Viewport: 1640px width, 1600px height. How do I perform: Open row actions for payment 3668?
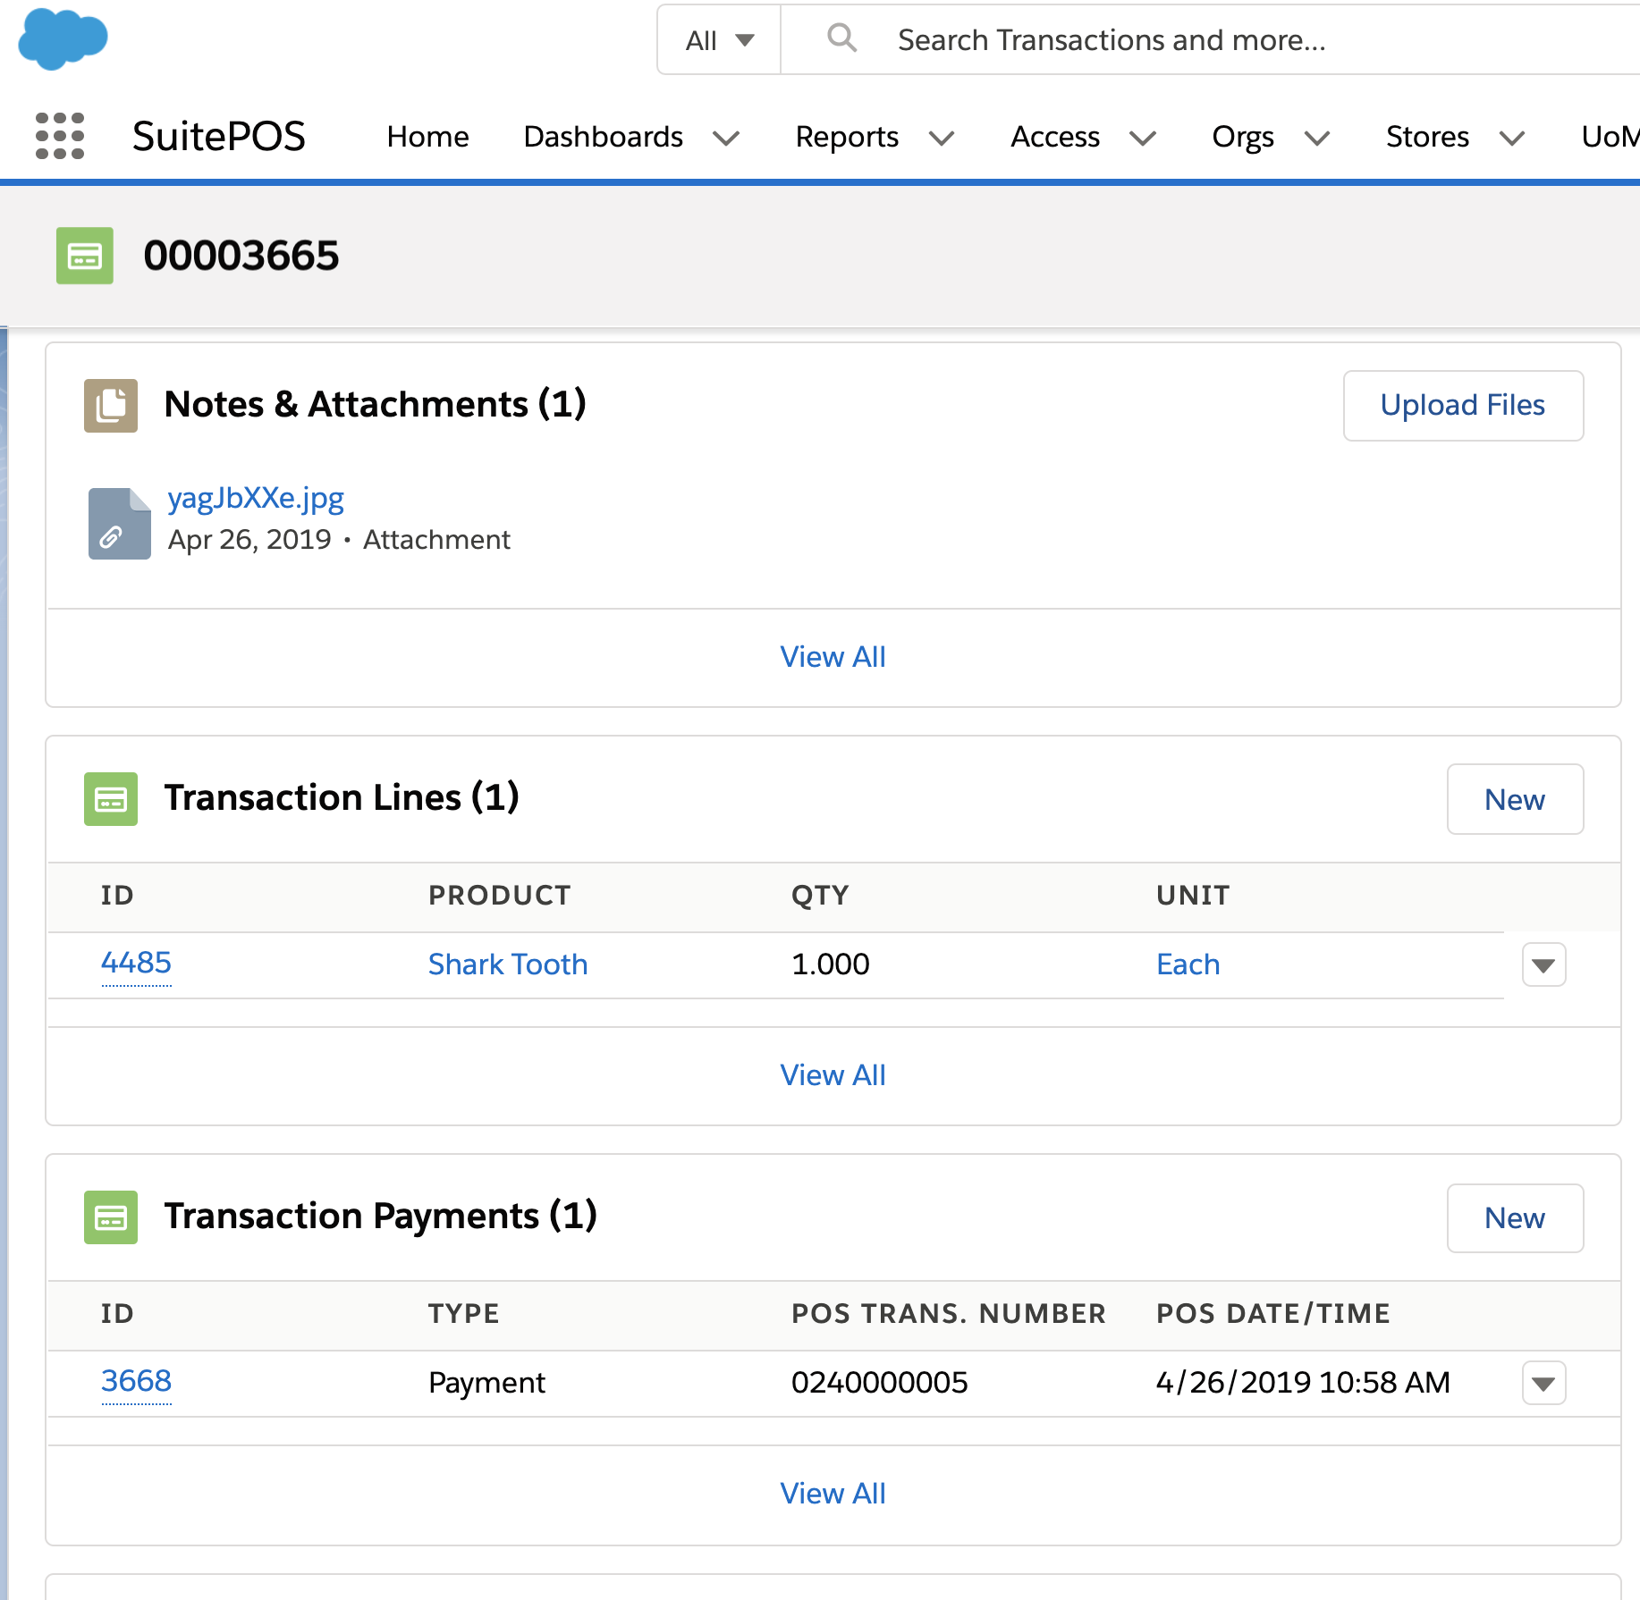(x=1543, y=1383)
